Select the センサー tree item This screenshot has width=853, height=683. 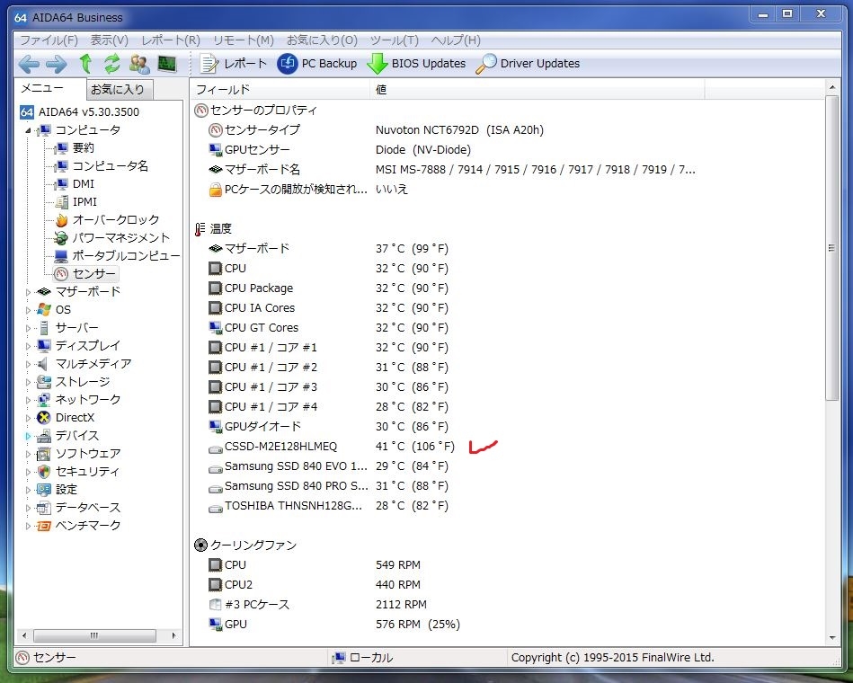pyautogui.click(x=93, y=273)
